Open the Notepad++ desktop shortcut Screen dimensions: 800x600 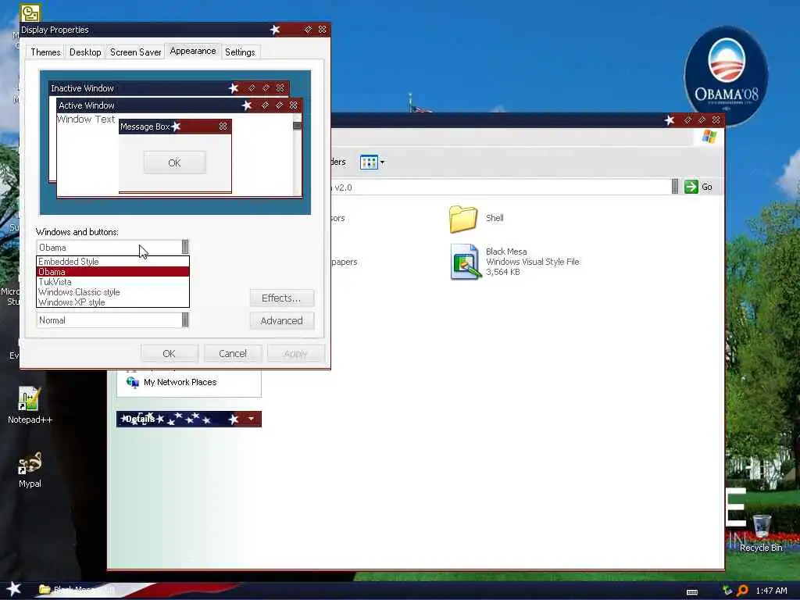coord(30,405)
